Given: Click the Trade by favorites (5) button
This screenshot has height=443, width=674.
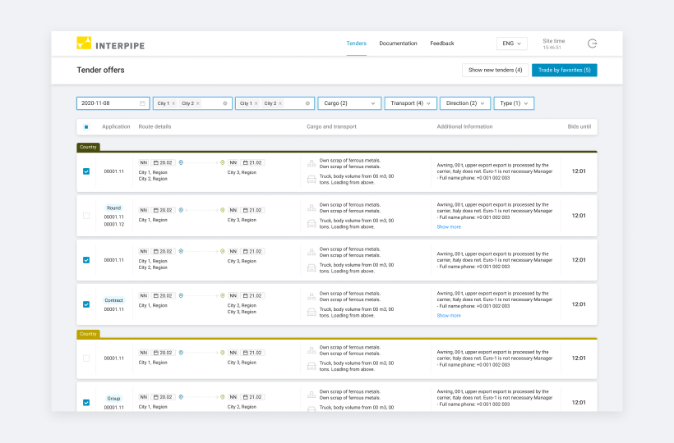Looking at the screenshot, I should (564, 71).
